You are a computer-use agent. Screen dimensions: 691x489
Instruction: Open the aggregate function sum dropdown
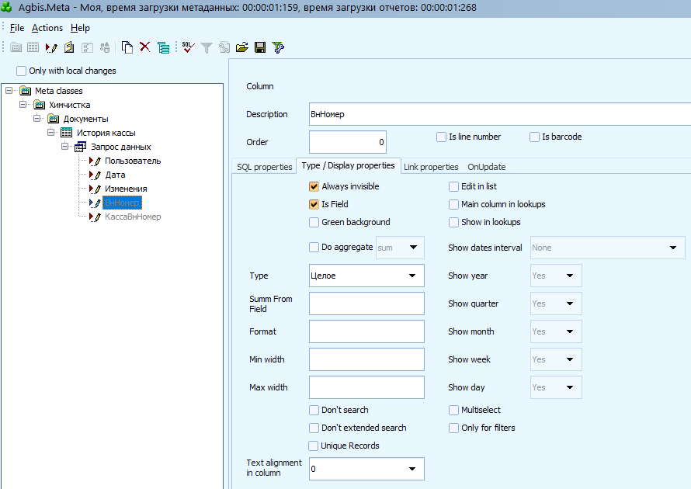[400, 248]
